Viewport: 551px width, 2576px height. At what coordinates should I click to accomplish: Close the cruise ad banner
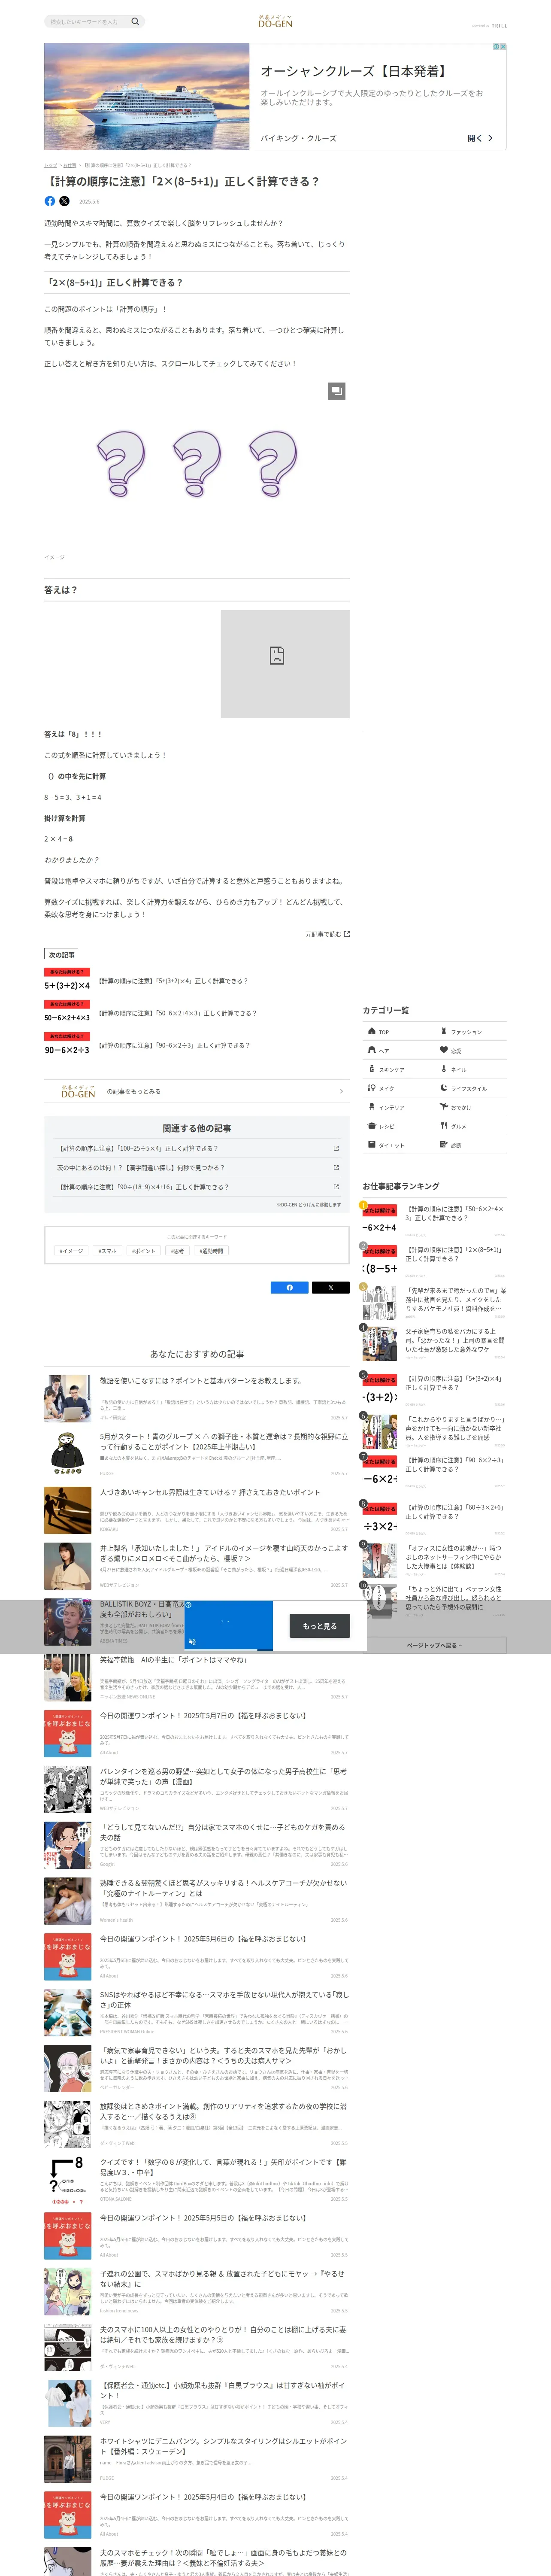click(503, 47)
